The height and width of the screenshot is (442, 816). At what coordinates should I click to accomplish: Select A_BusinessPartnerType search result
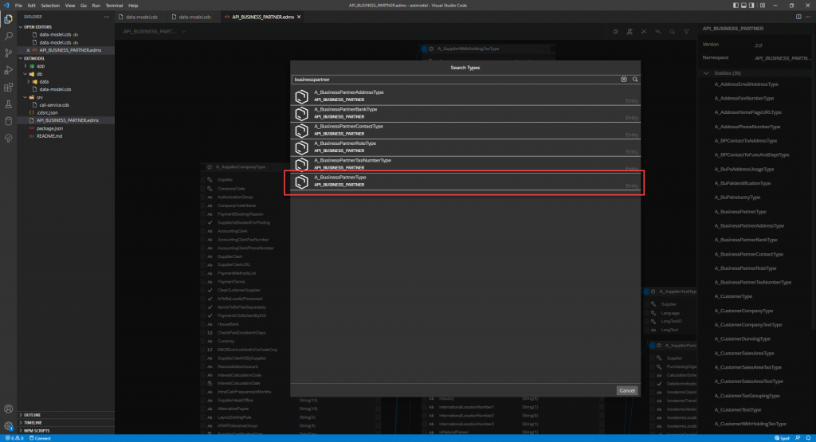pyautogui.click(x=465, y=182)
